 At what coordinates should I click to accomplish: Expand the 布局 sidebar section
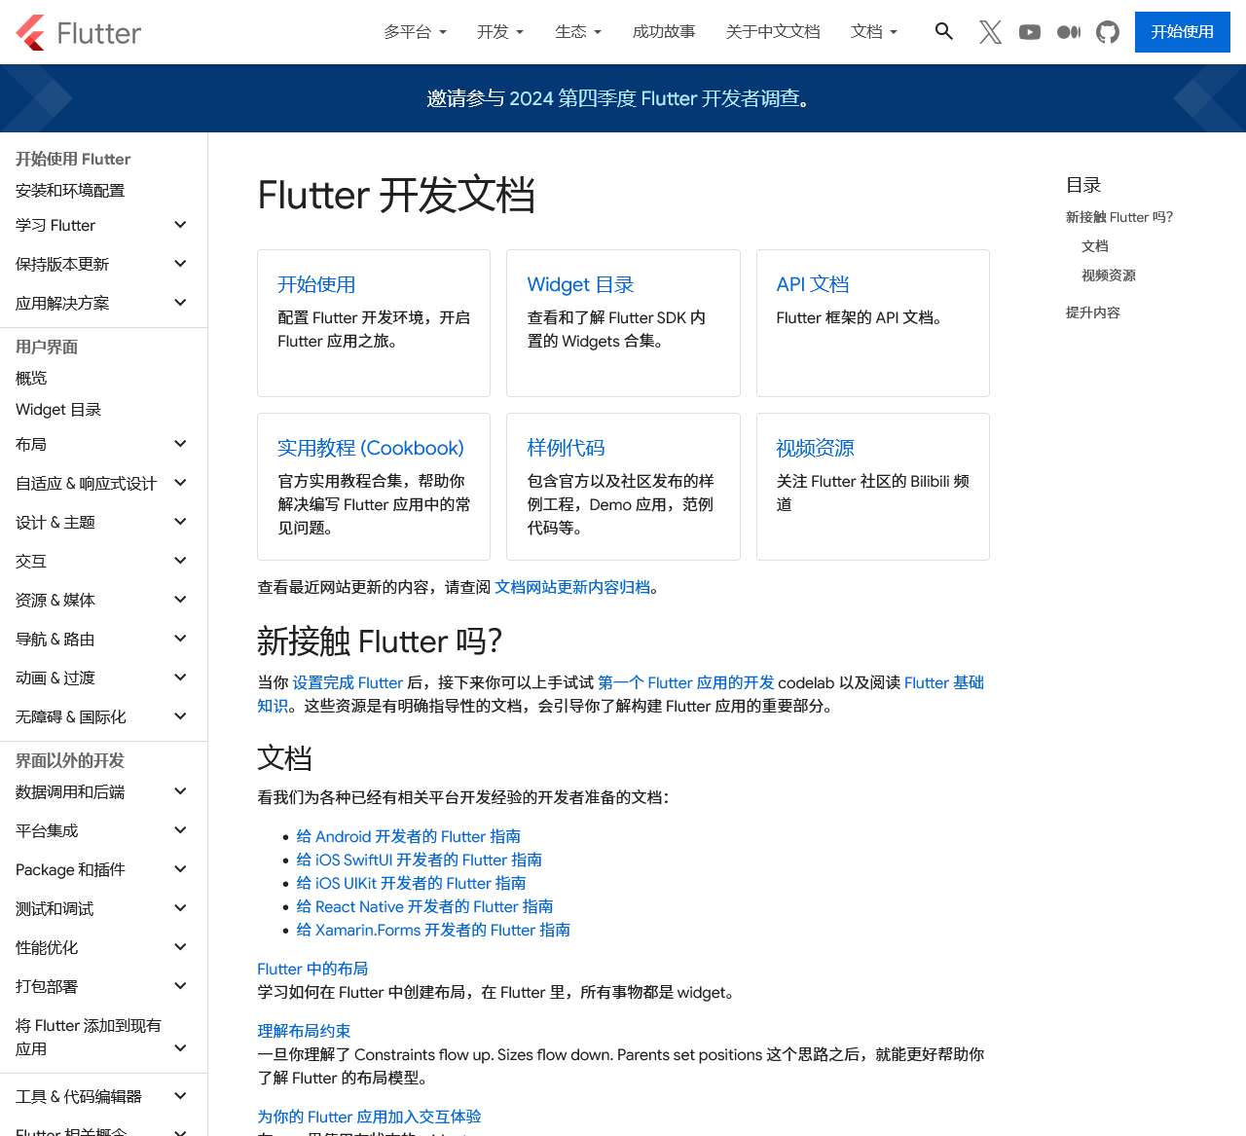click(102, 444)
